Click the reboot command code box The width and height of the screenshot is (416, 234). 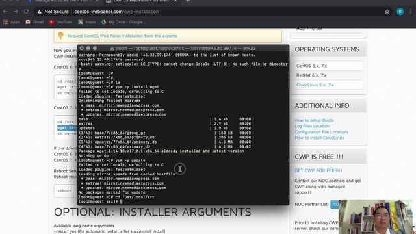tap(65, 191)
